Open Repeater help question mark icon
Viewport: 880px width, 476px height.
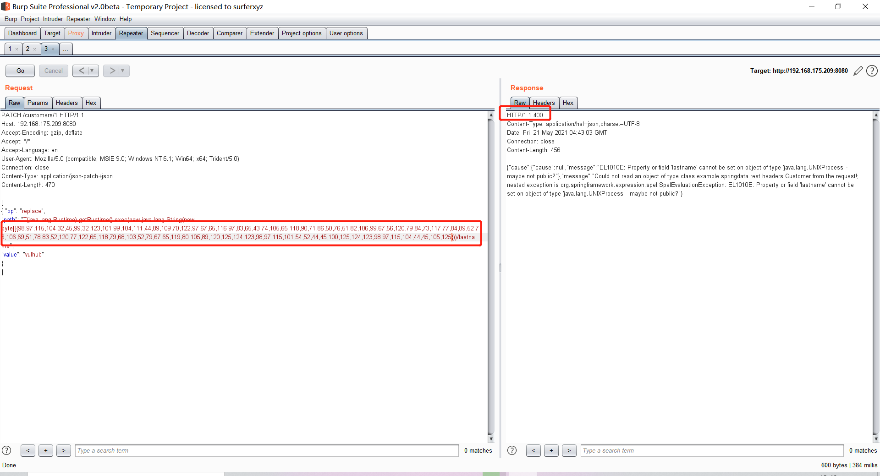[872, 71]
